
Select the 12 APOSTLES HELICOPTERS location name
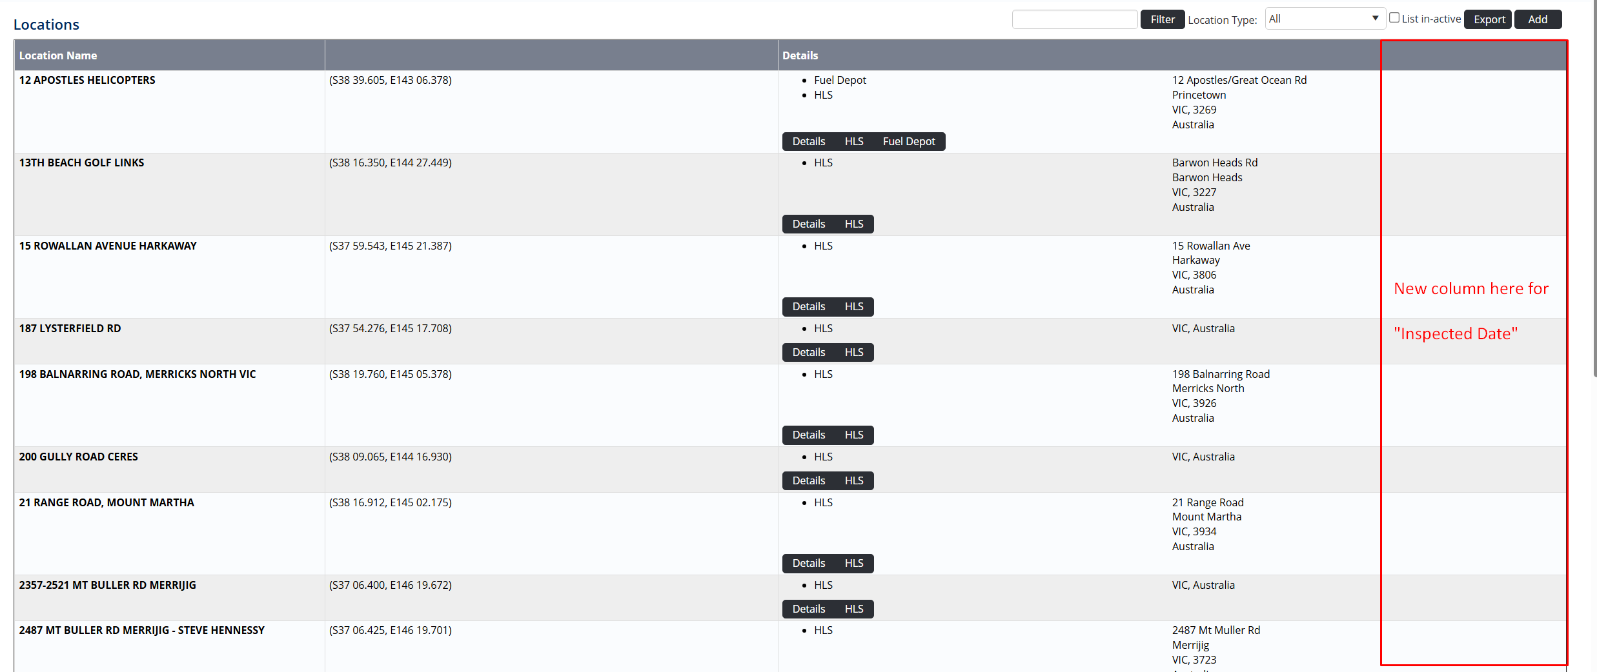(x=87, y=80)
